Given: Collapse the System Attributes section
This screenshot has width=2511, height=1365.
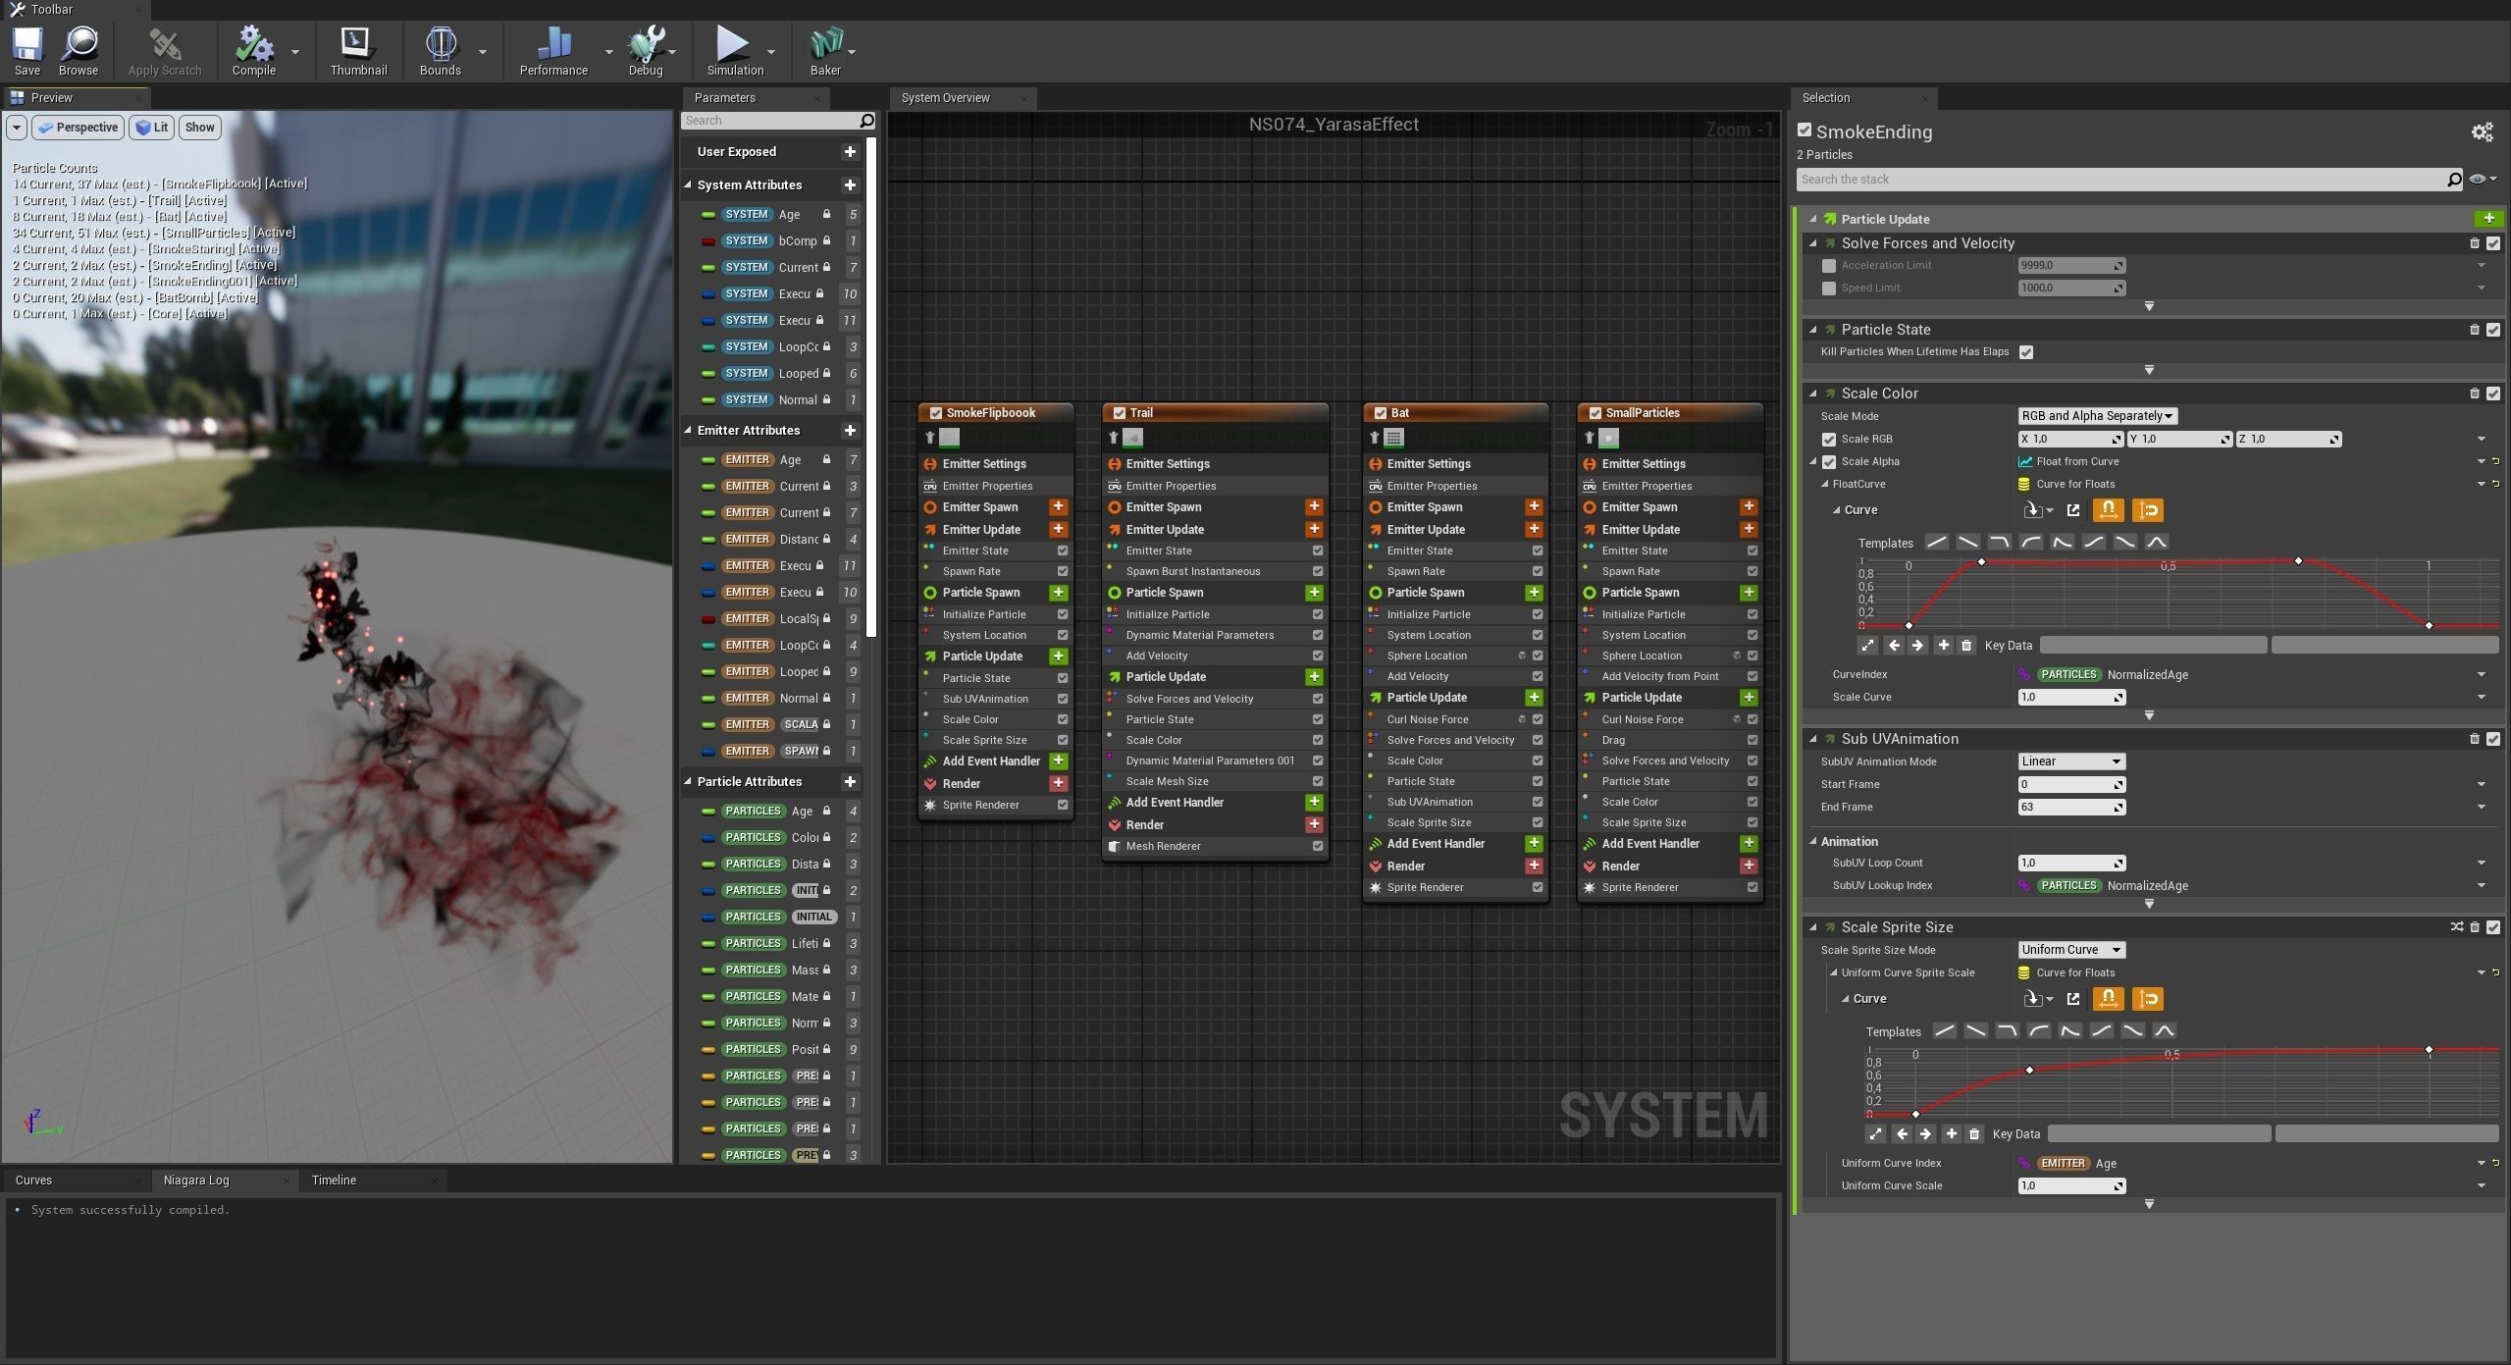Looking at the screenshot, I should (x=688, y=185).
